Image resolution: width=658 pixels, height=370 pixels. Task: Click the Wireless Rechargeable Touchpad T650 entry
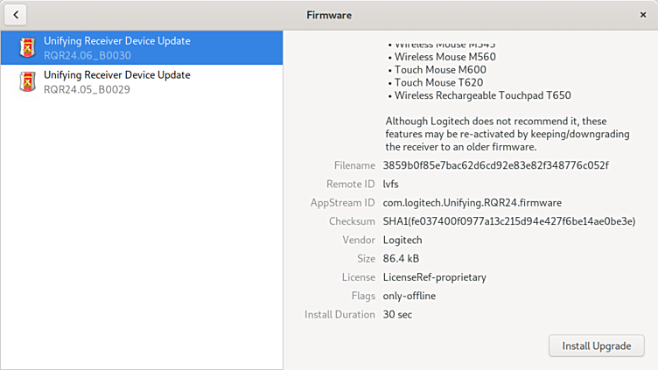click(482, 95)
